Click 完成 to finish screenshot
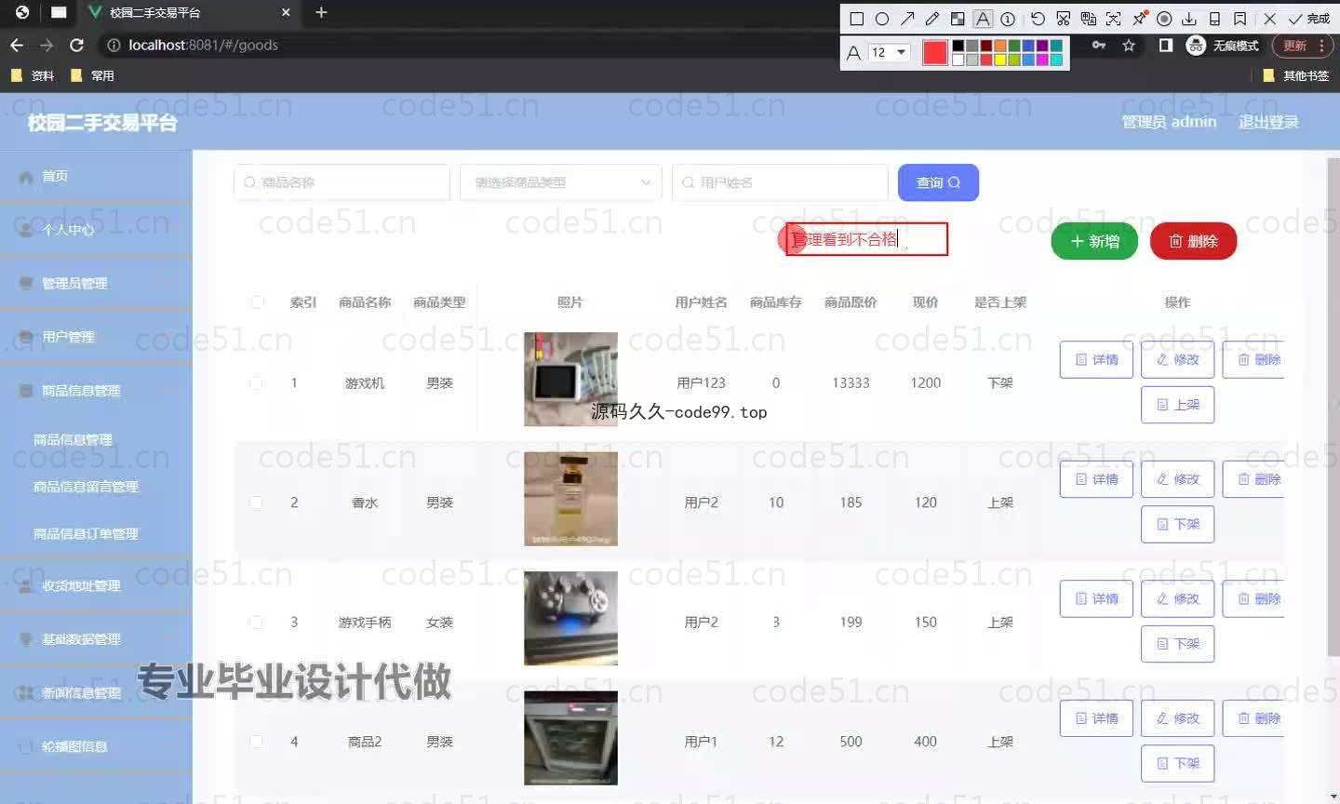Screen dimensions: 1340x804 pos(1309,19)
